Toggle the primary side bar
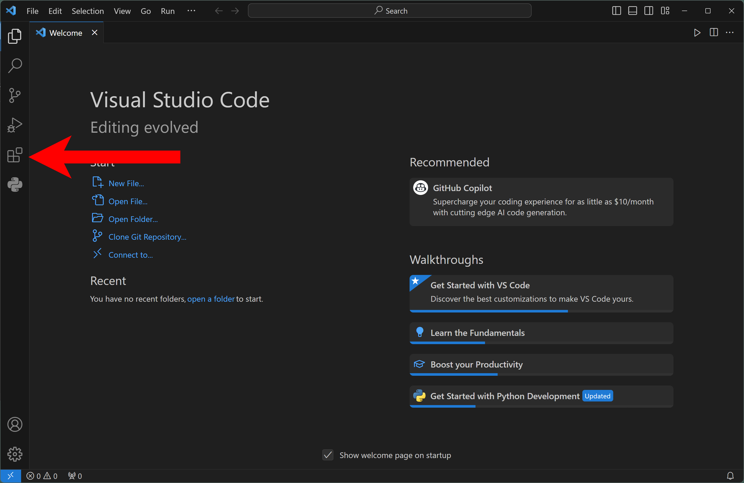The image size is (744, 483). click(x=617, y=11)
